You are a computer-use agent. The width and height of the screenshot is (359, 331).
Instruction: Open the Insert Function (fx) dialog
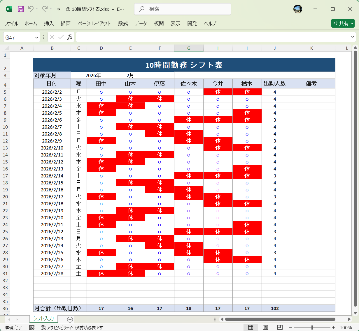point(69,37)
